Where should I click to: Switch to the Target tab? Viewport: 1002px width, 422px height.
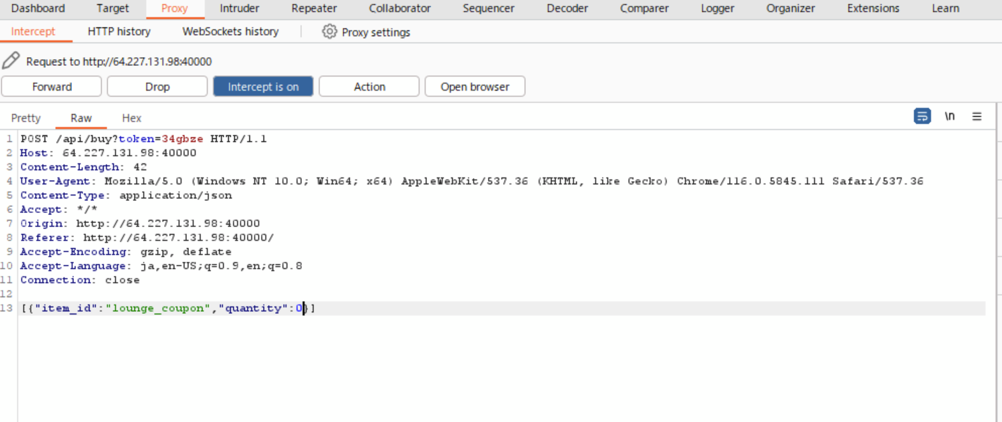[x=112, y=9]
